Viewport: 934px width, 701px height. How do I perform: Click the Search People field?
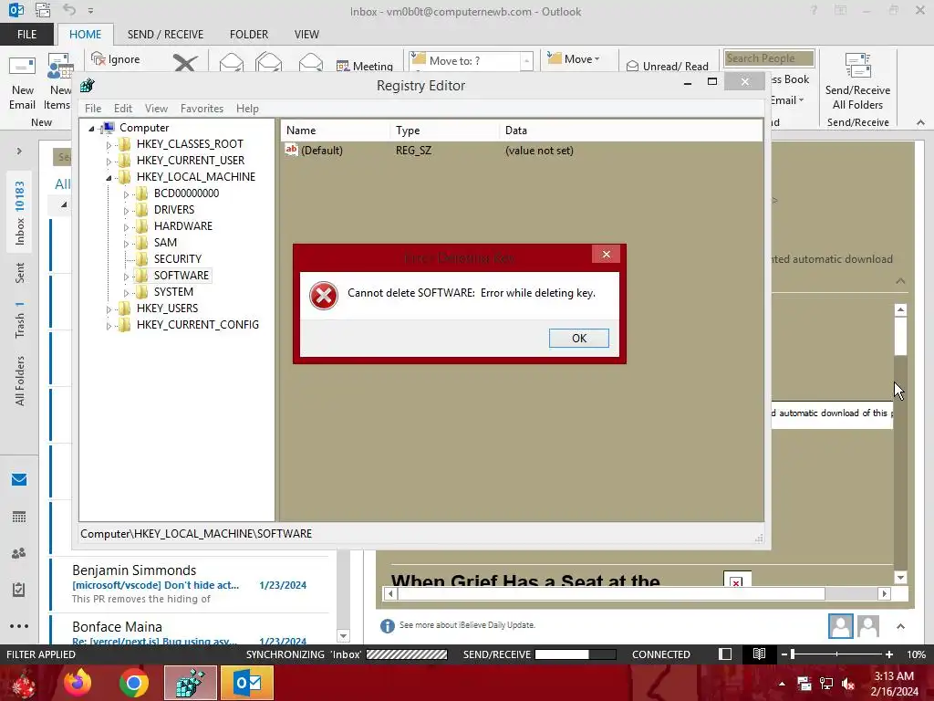(x=768, y=58)
